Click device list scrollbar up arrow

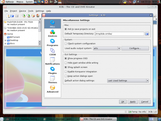[x=40, y=22]
